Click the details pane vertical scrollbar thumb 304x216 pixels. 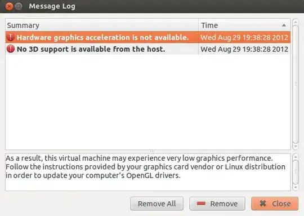point(296,172)
